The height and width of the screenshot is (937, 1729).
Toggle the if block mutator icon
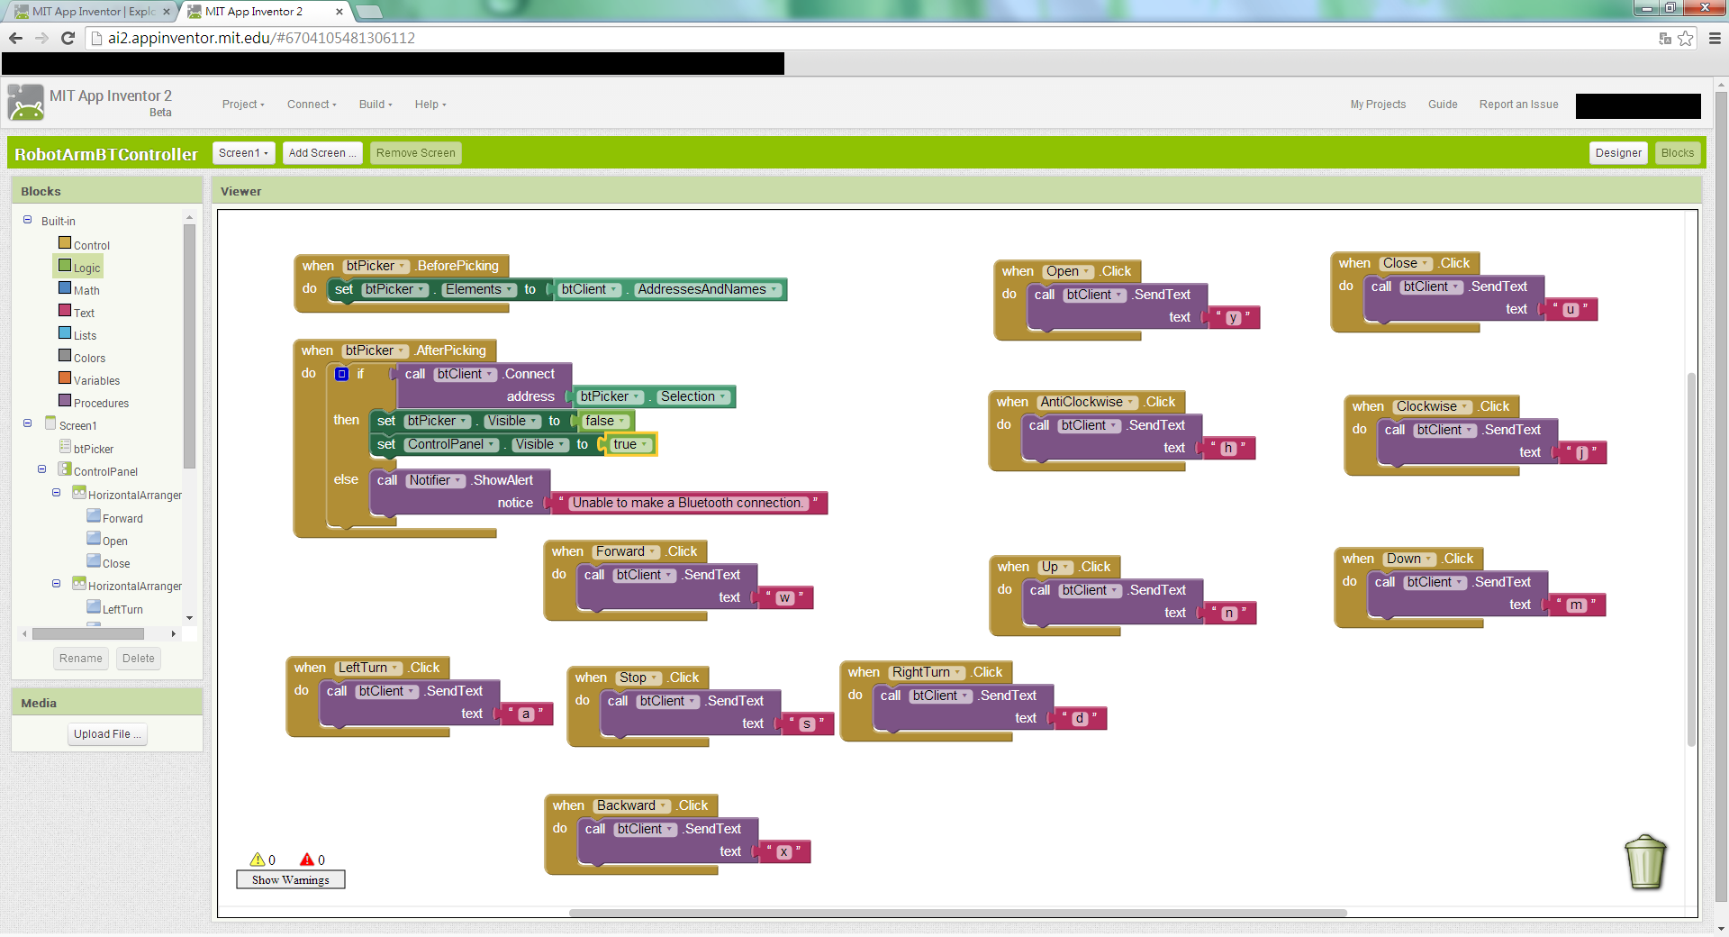[x=342, y=374]
